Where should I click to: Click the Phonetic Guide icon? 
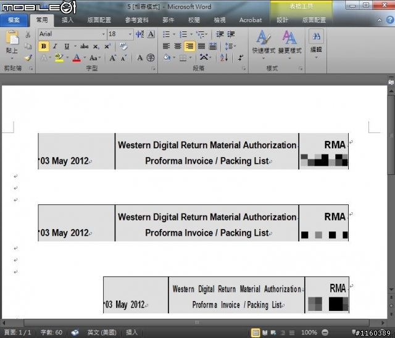pyautogui.click(x=140, y=34)
